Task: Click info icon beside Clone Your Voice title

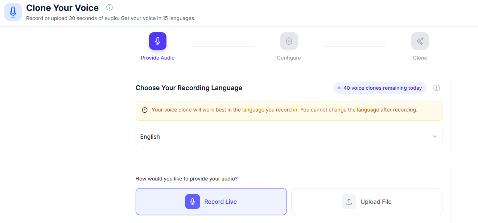Action: [x=110, y=7]
